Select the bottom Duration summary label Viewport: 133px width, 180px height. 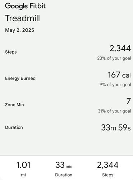click(64, 175)
